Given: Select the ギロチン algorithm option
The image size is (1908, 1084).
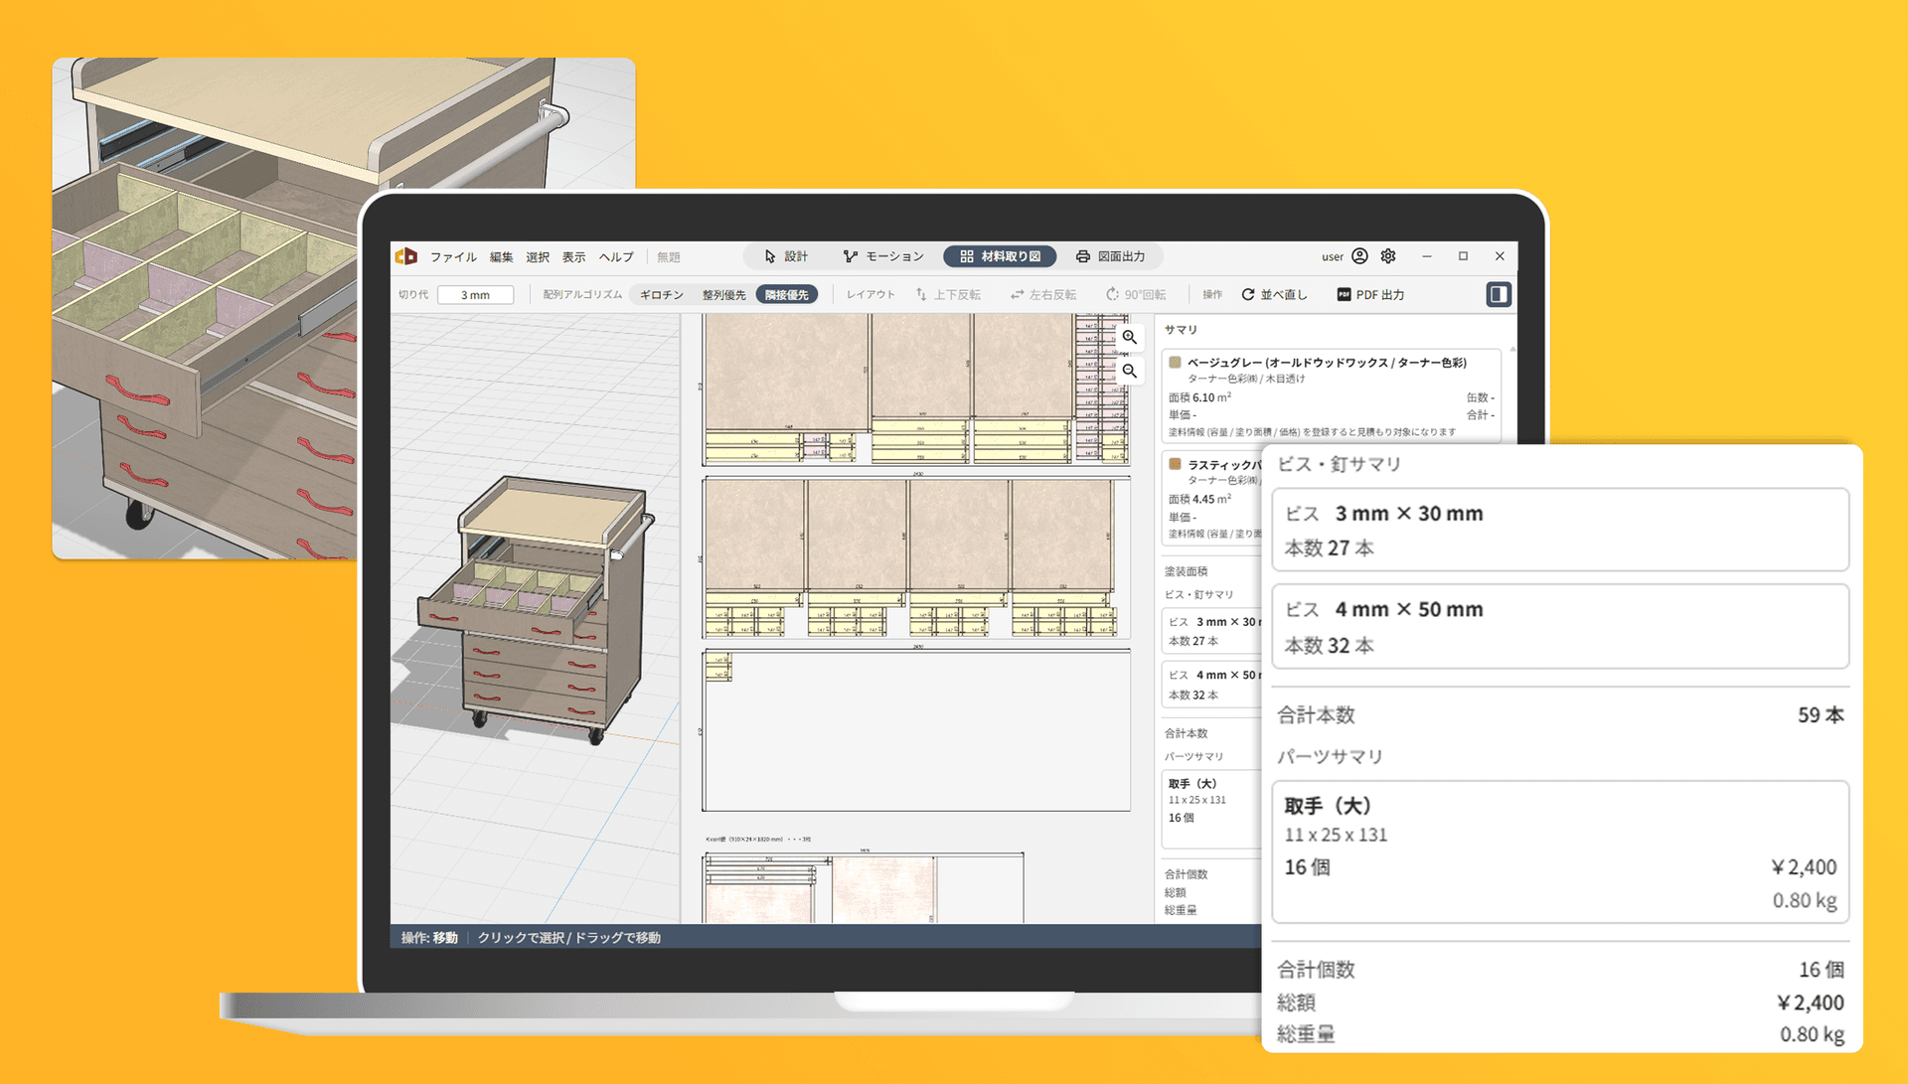Looking at the screenshot, I should 662,294.
